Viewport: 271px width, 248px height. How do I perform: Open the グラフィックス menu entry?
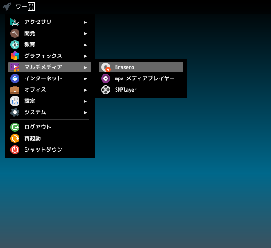pos(50,56)
